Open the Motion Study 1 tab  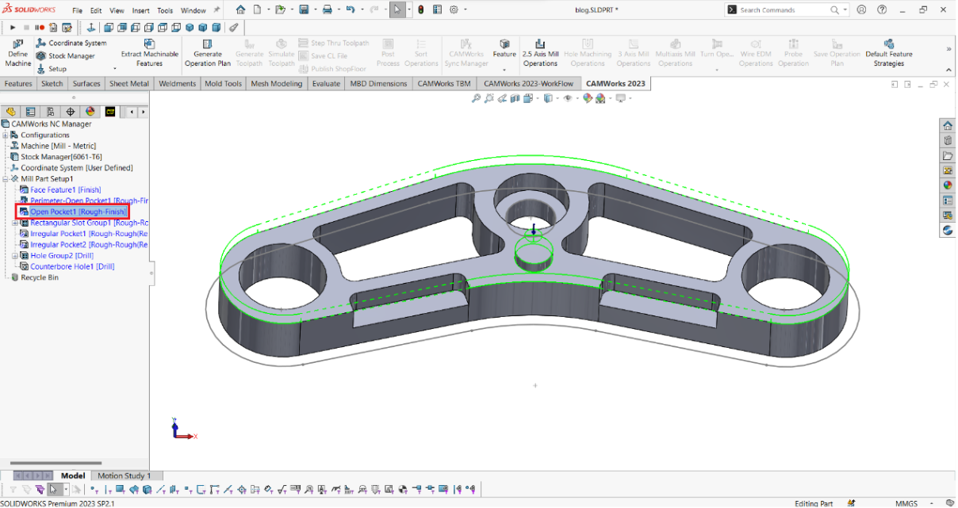(x=124, y=476)
